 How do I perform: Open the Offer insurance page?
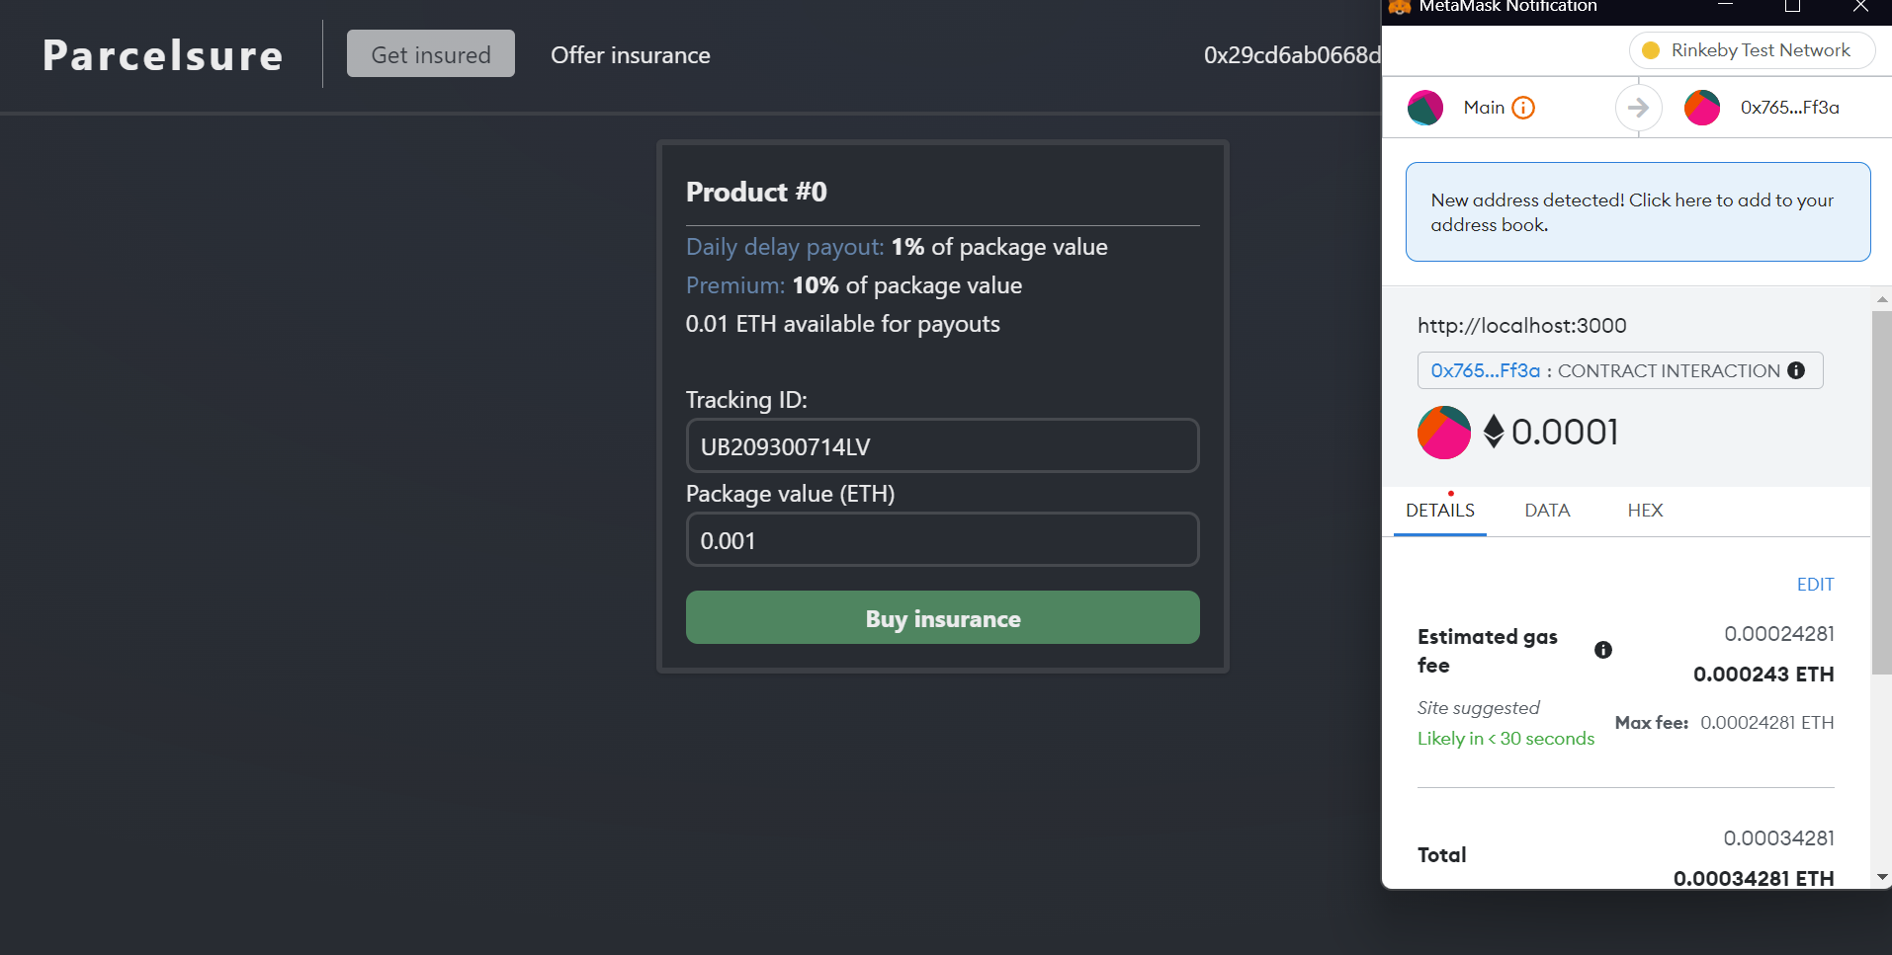(631, 55)
